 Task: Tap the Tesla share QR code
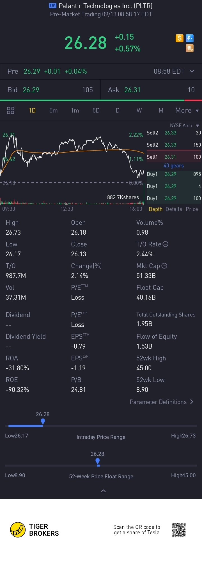click(x=179, y=530)
